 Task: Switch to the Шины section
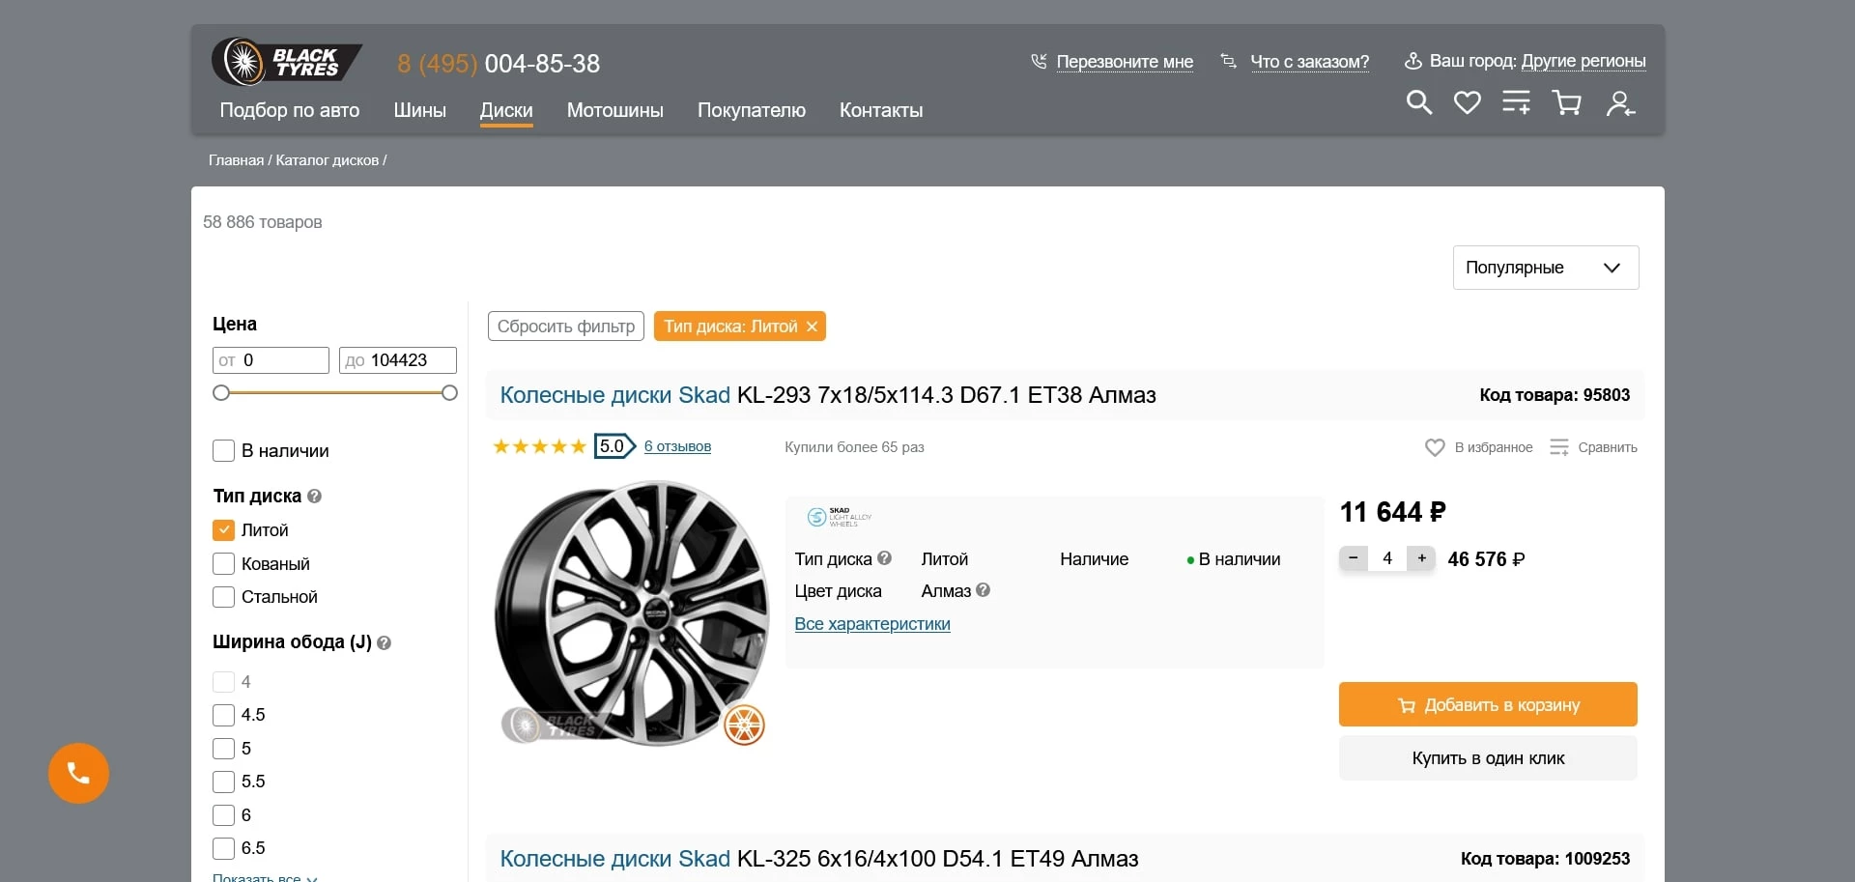(x=418, y=110)
